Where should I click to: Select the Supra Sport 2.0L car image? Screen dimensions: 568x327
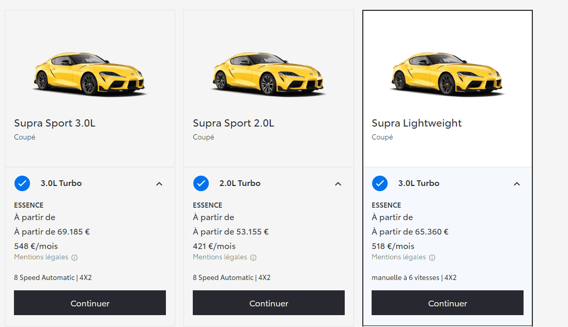tap(268, 74)
